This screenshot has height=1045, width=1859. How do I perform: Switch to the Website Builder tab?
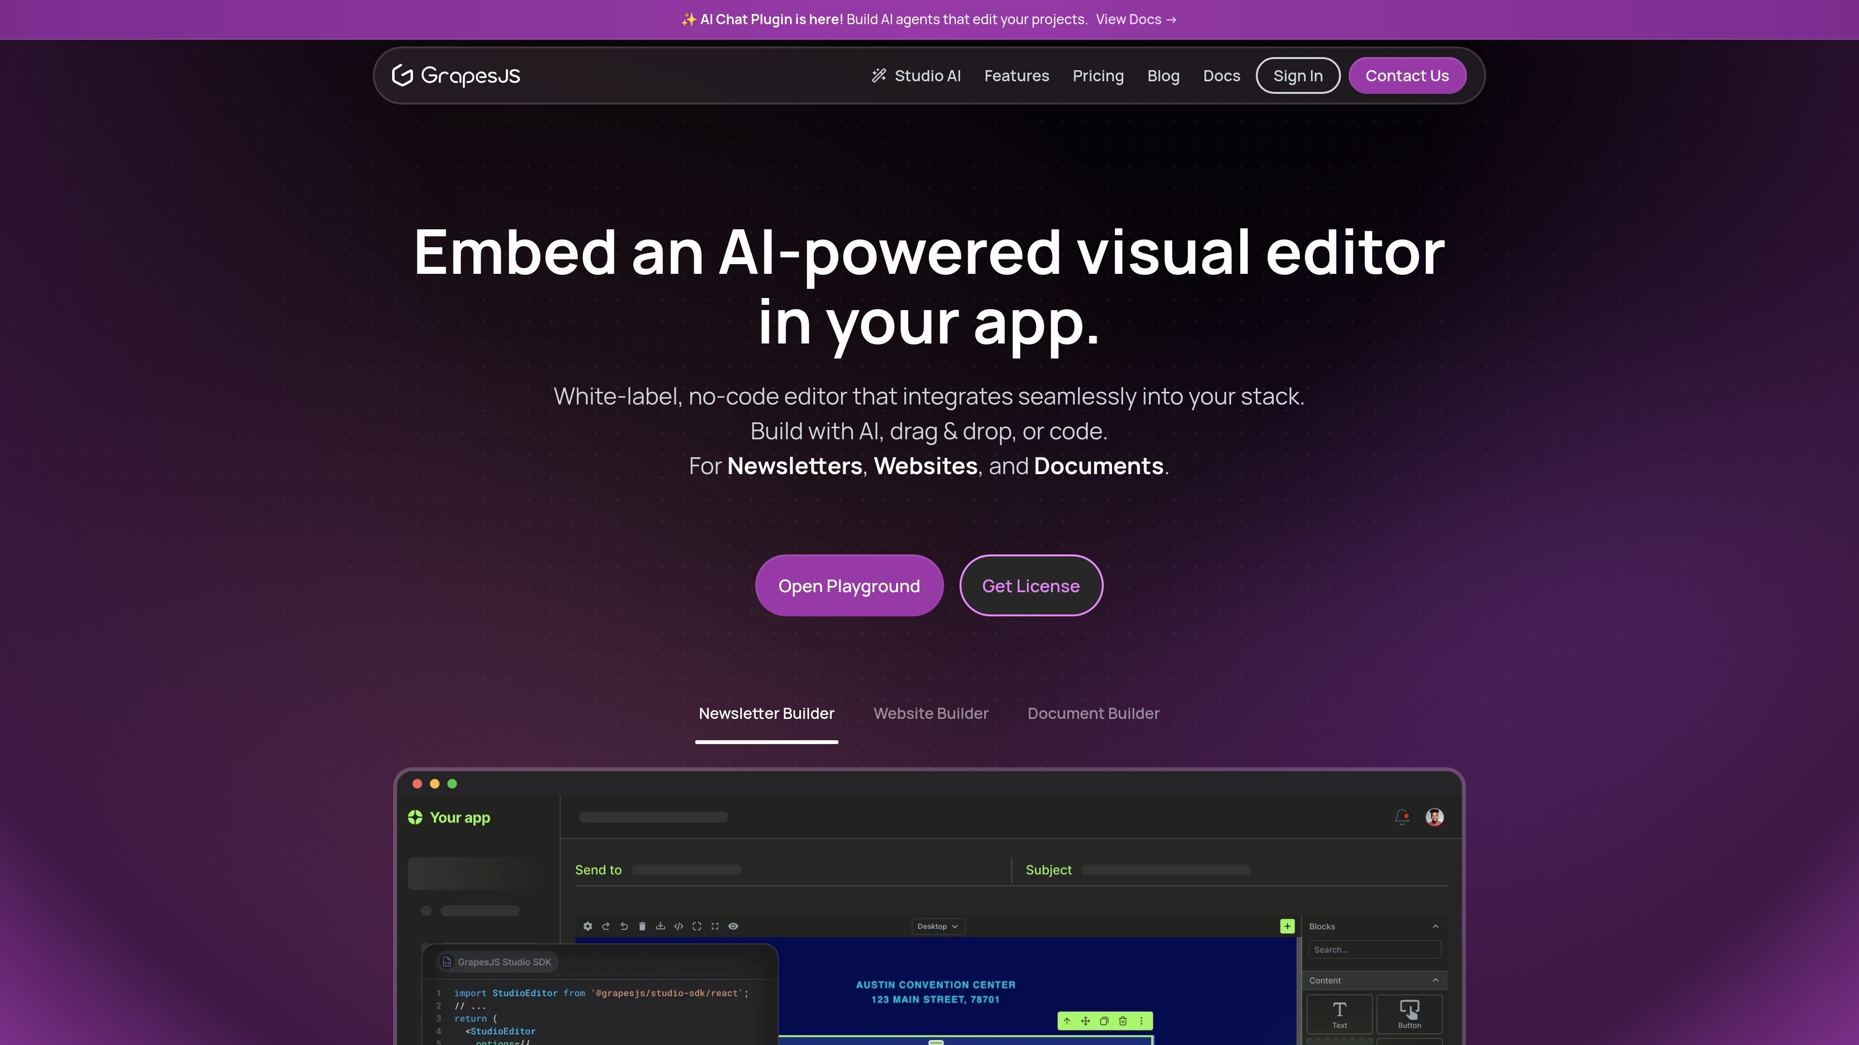(931, 714)
